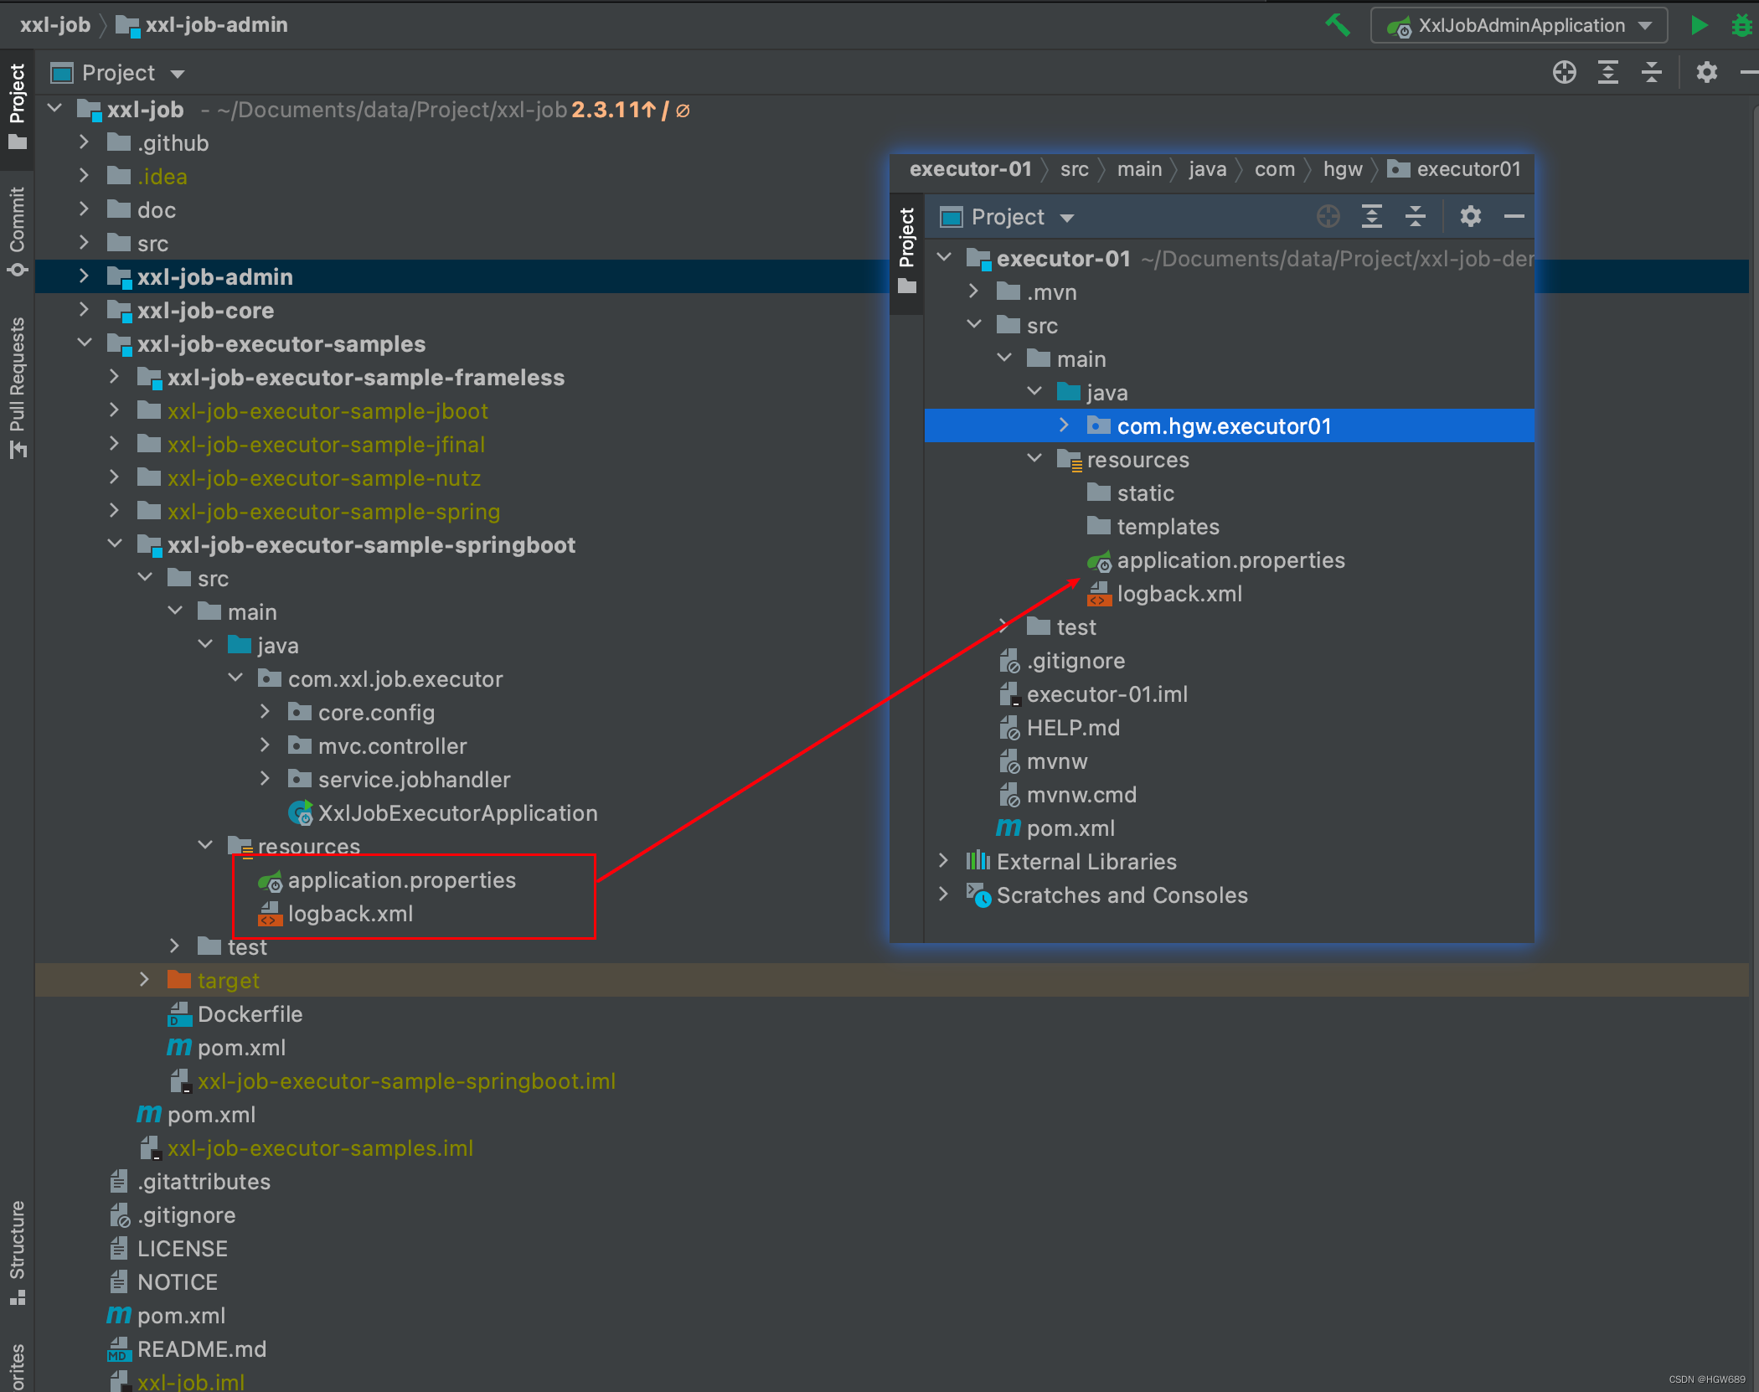Open the root pom.xml of xxl-job
Screen dimensions: 1759x1392
(x=181, y=1316)
